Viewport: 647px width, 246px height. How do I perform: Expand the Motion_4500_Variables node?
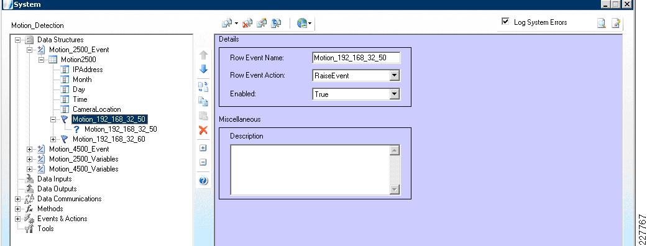[x=30, y=169]
